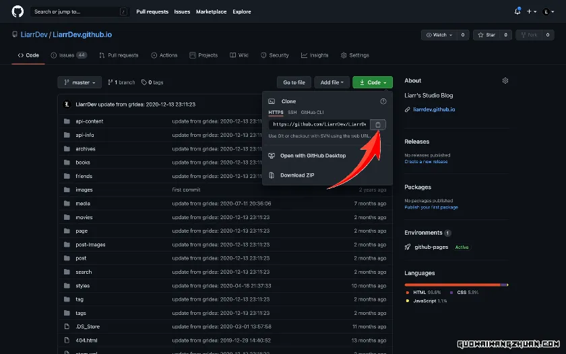Open the post-images folder

pyautogui.click(x=90, y=245)
